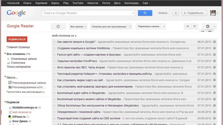
Task: Open original of 'Favicon для сайта' via row icon
Action: [214, 54]
